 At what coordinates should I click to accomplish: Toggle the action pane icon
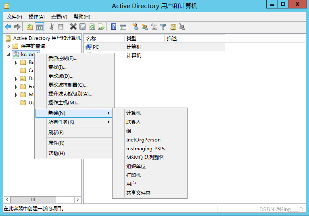tap(123, 27)
